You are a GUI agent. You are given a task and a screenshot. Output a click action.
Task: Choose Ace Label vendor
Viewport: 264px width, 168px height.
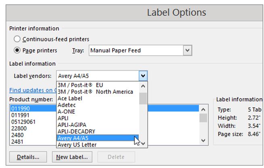98,98
